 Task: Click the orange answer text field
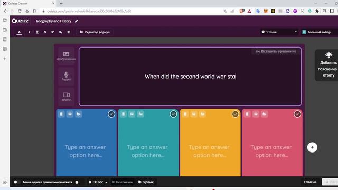tap(210, 151)
